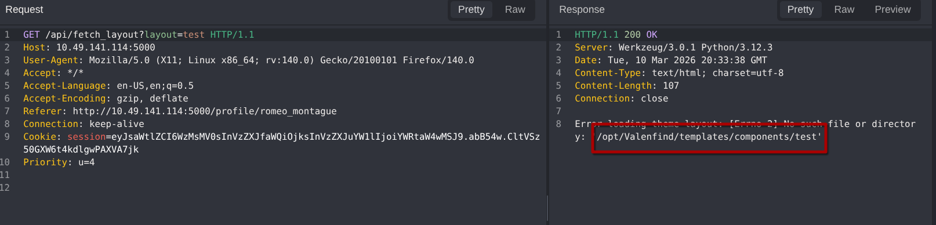Select the Response Raw tab
The width and height of the screenshot is (936, 225).
(x=844, y=9)
